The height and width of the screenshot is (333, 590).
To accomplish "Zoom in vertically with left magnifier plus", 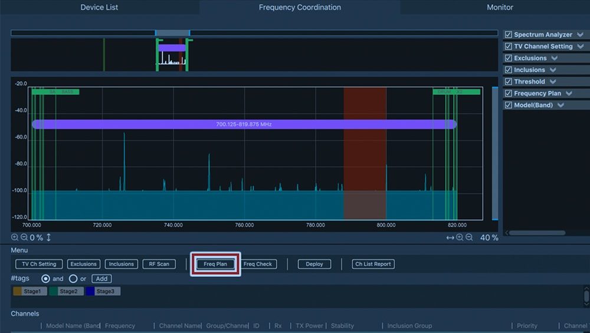I will pyautogui.click(x=15, y=237).
